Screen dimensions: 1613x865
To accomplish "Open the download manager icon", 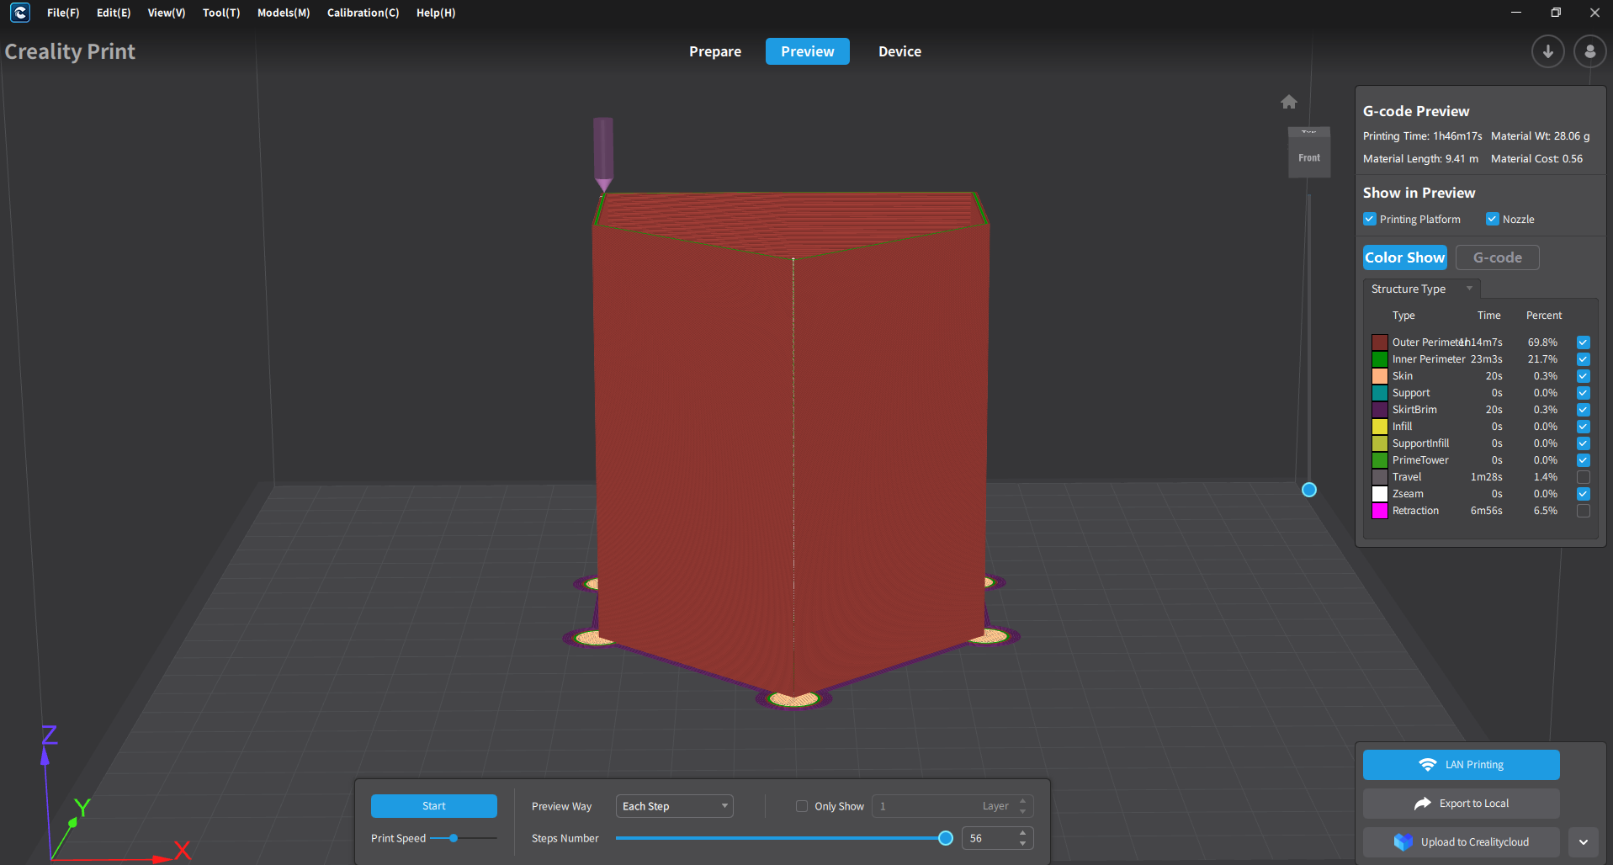I will [x=1547, y=51].
